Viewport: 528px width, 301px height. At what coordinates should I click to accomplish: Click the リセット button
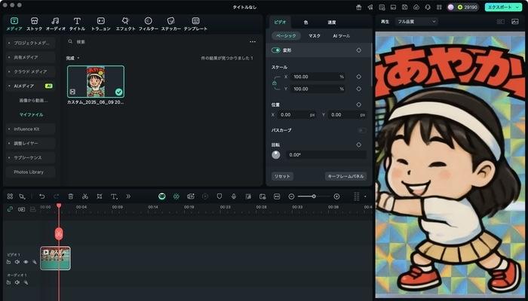(282, 176)
